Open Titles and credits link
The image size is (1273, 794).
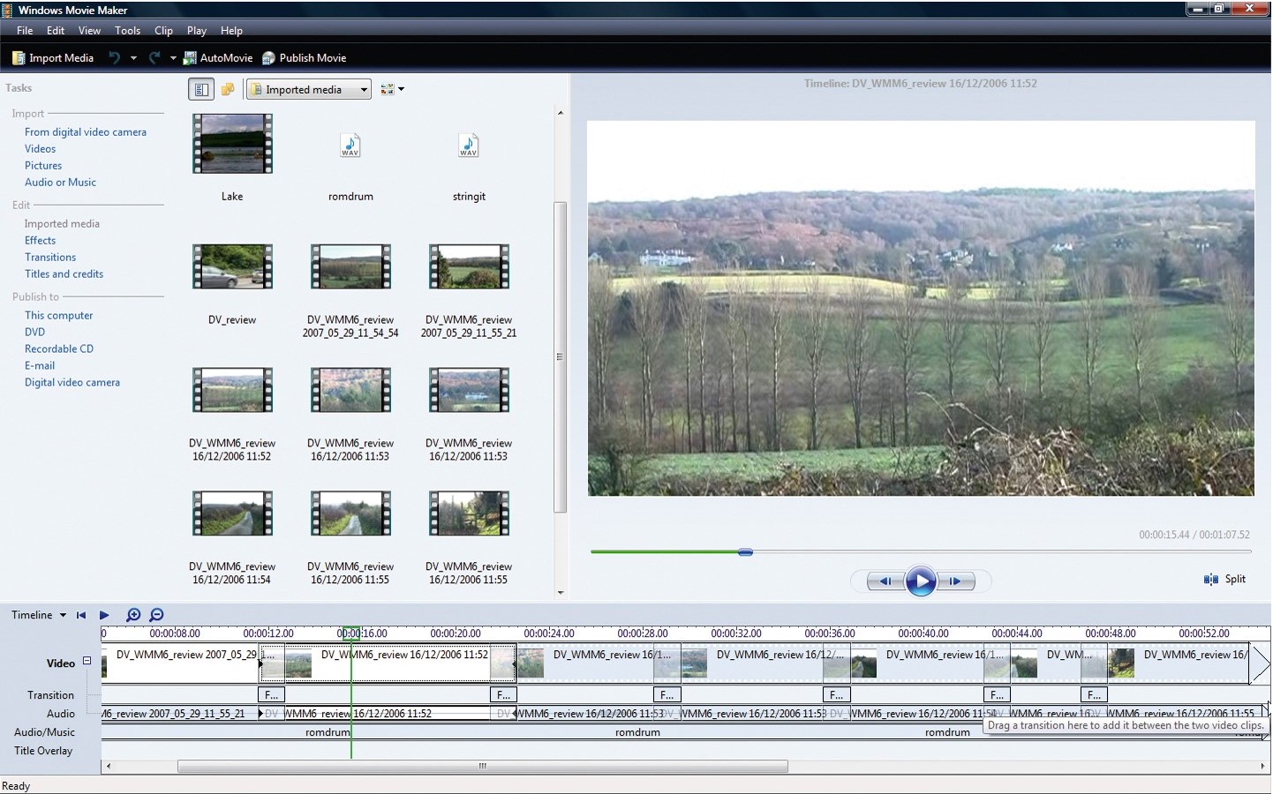click(64, 273)
